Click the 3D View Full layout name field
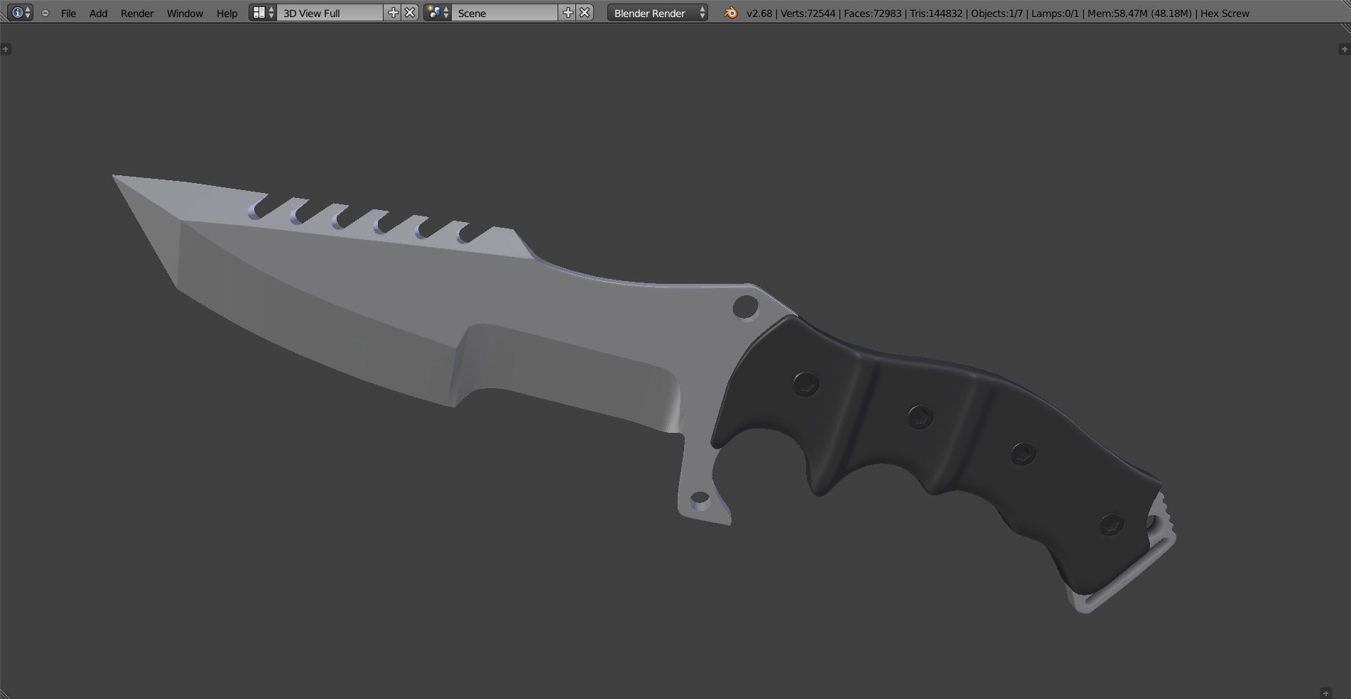 [330, 13]
